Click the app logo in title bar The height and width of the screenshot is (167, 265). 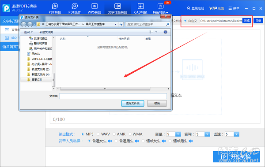click(x=6, y=8)
